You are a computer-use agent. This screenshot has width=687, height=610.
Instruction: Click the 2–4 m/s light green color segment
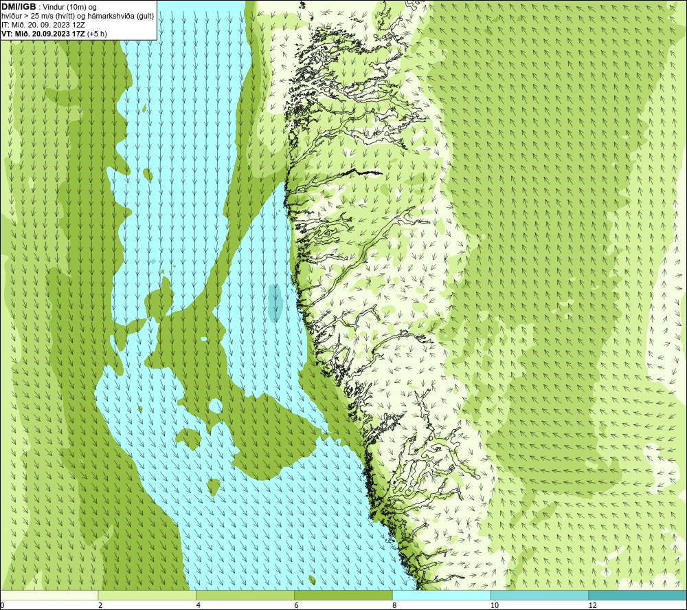147,595
